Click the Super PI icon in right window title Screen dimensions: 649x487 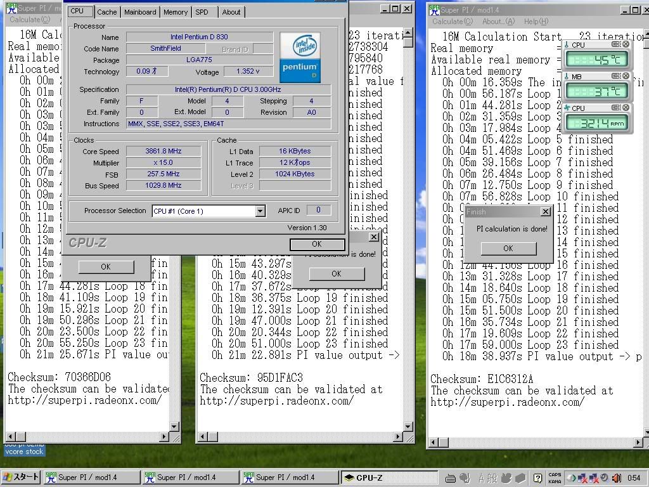[x=434, y=10]
